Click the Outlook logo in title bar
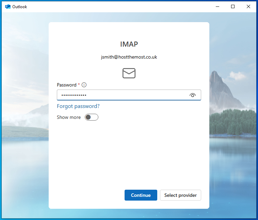Screen dimensions: 258x220 point(8,6)
